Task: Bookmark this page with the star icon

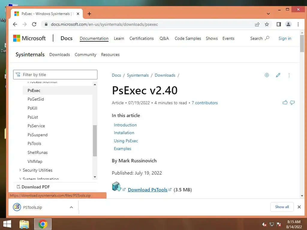Action: [267, 24]
